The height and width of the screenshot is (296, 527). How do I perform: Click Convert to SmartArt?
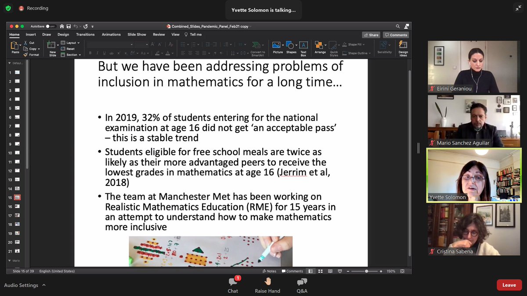(258, 48)
